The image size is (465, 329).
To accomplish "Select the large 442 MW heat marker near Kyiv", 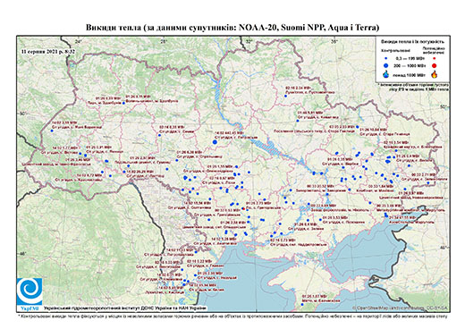I will 215,142.
